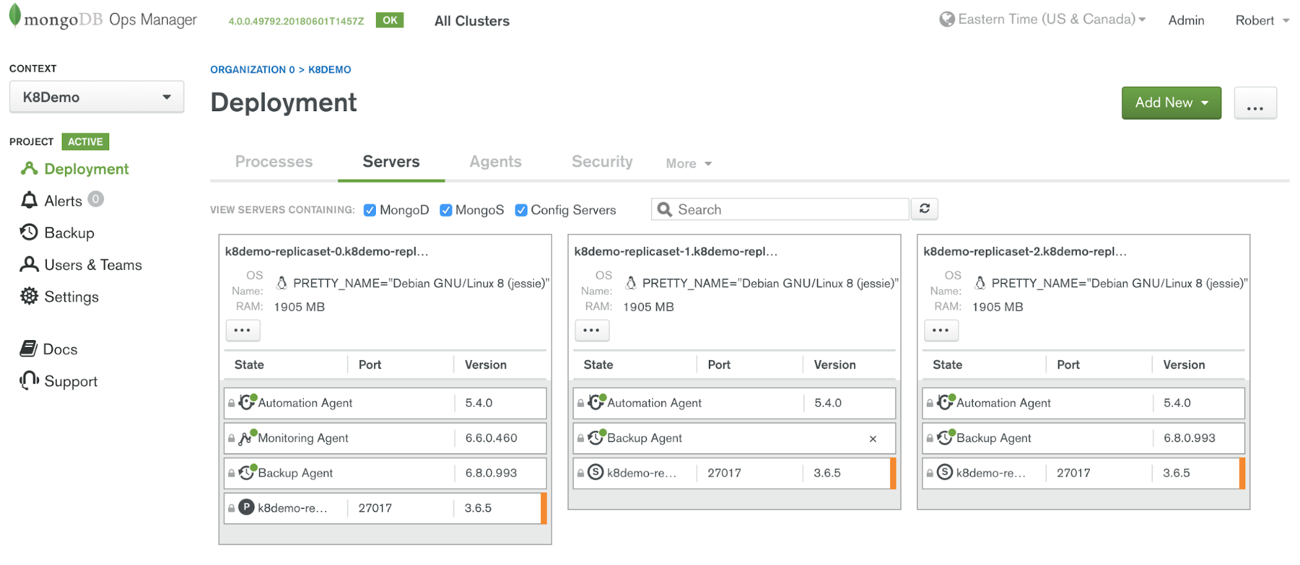Click the OK status badge

390,20
